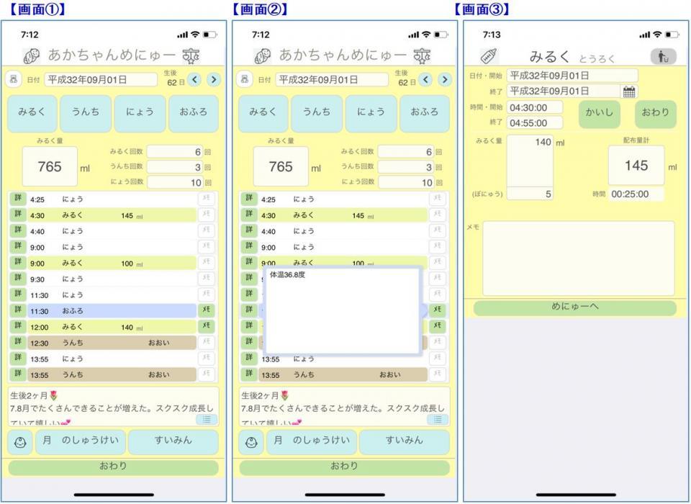Image resolution: width=691 pixels, height=504 pixels.
Task: Tap うんち回数 value 3 in screen ②
Action: click(406, 166)
